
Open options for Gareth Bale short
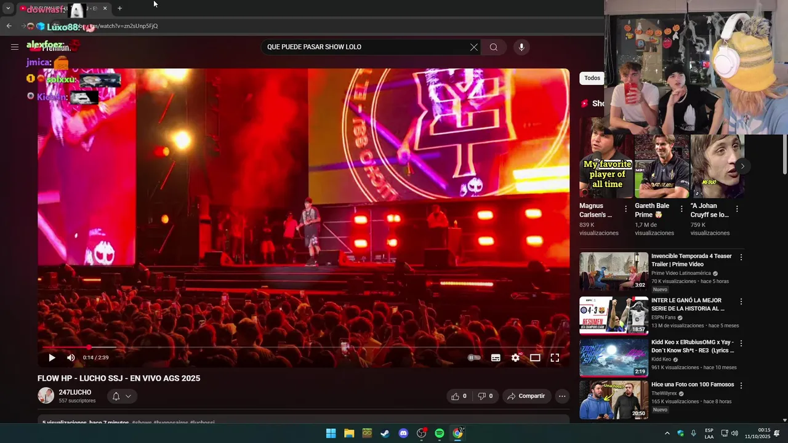681,209
